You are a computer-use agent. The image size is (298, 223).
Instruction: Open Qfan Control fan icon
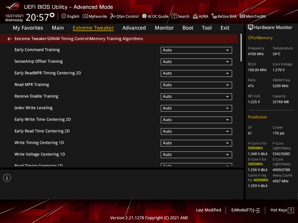[x=113, y=16]
